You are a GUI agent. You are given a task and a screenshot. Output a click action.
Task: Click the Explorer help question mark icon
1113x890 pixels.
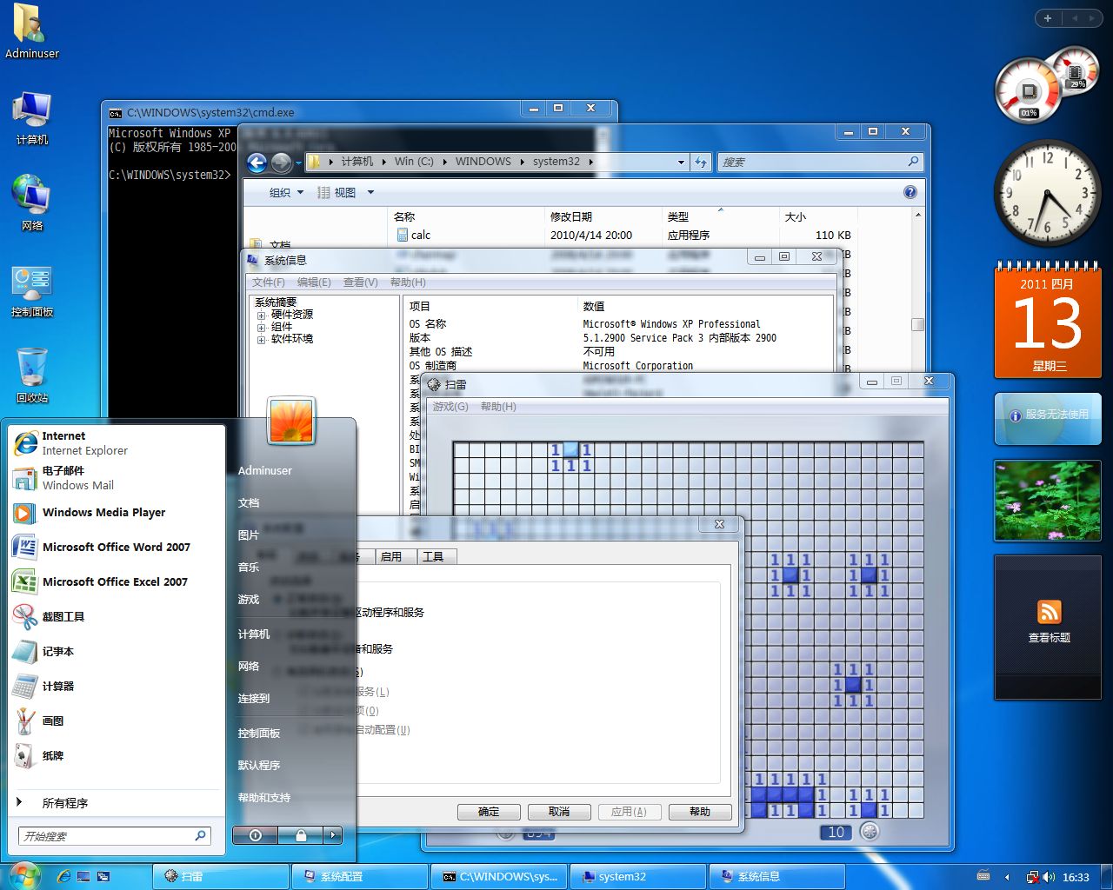click(x=910, y=192)
